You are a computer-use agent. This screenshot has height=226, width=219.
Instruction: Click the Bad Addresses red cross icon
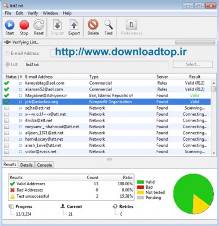(12, 190)
